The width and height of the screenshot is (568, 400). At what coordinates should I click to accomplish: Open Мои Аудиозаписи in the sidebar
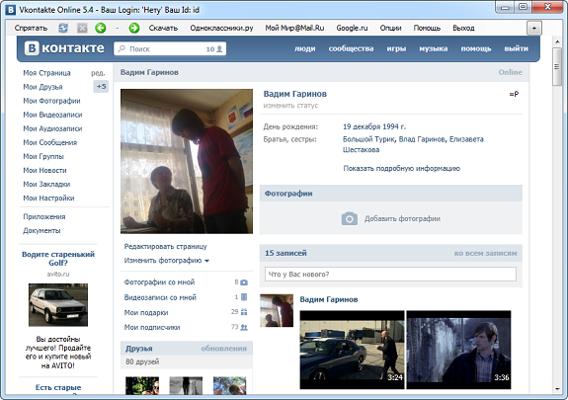pos(52,128)
